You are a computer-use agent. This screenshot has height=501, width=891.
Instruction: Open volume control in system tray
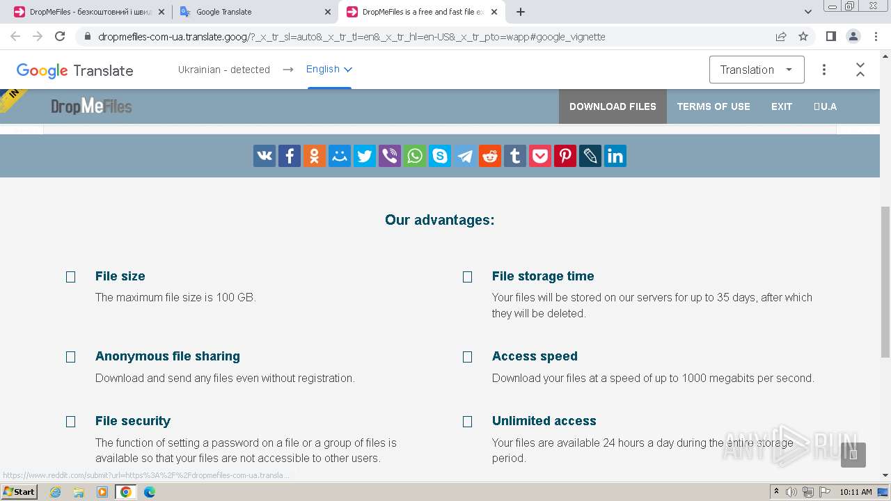pyautogui.click(x=791, y=492)
